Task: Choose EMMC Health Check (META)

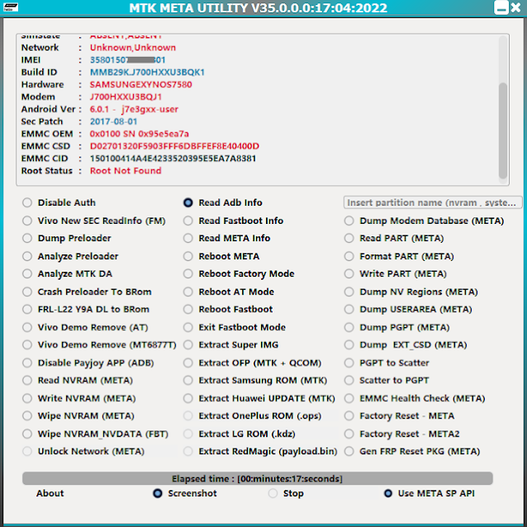Action: 349,398
